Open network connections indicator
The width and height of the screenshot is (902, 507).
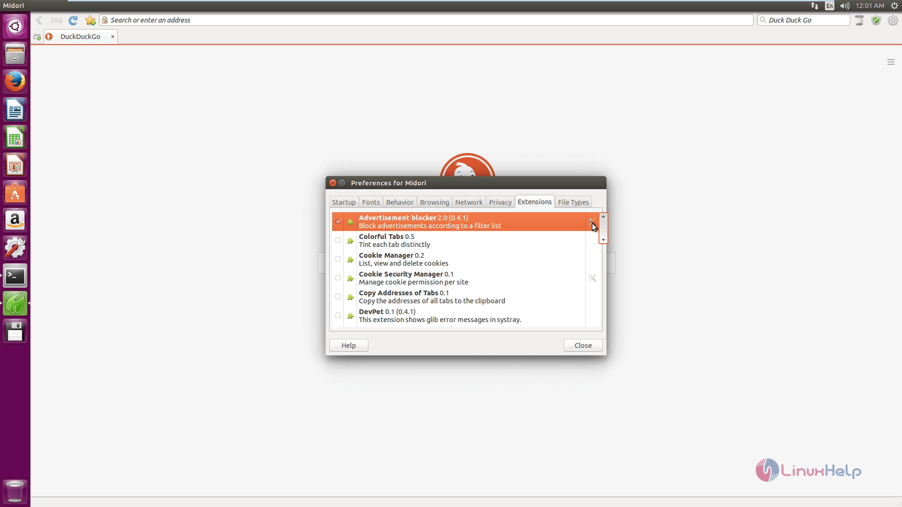click(815, 6)
